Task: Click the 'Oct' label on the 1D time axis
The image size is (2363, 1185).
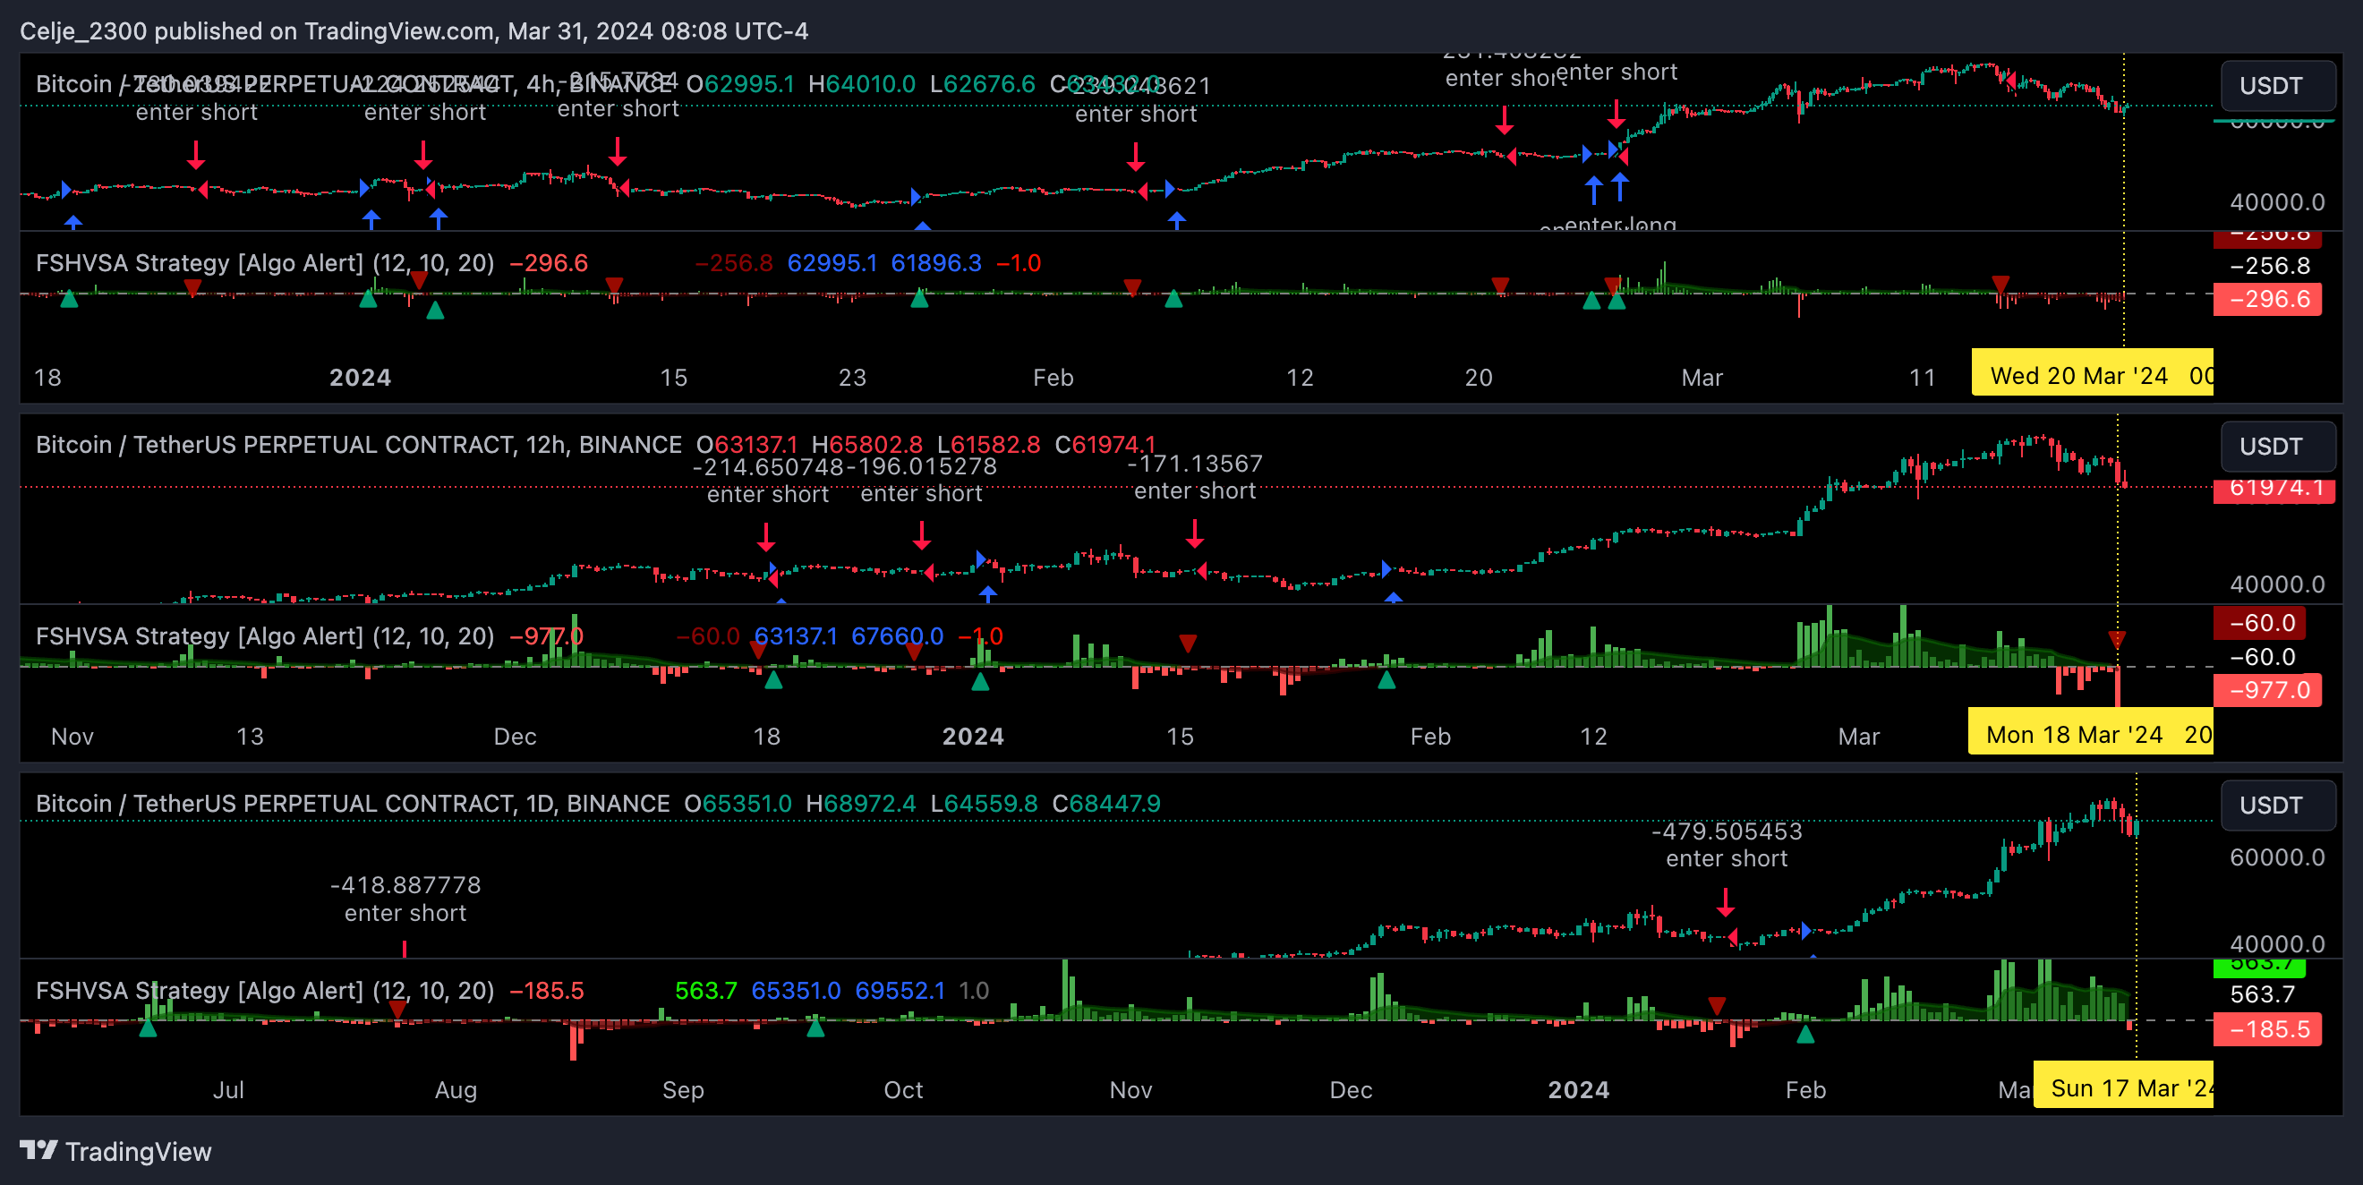Action: (x=902, y=1089)
